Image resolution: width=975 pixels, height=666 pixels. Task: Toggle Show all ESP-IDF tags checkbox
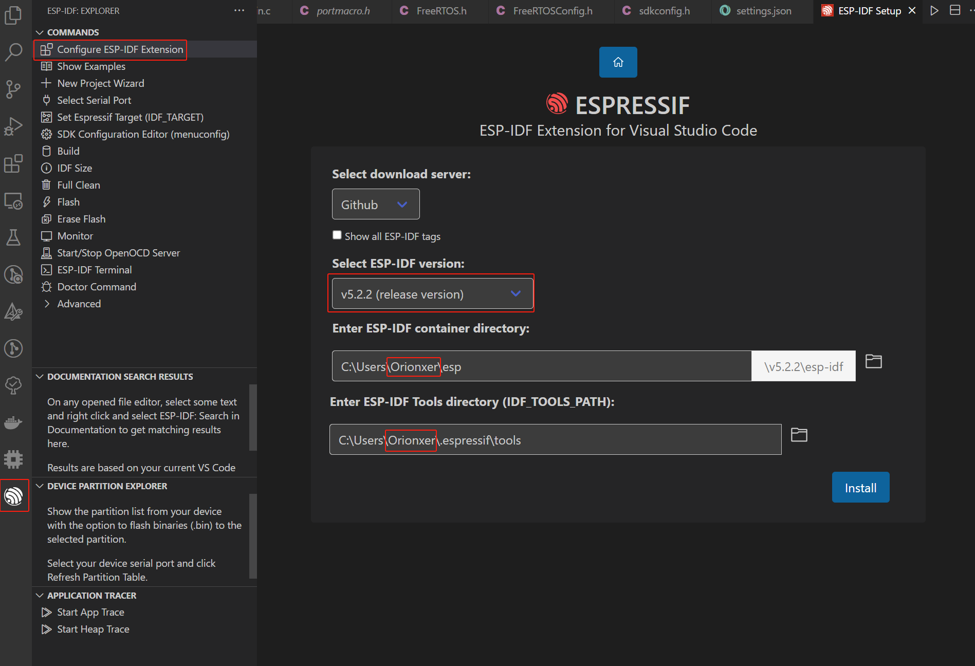coord(337,235)
